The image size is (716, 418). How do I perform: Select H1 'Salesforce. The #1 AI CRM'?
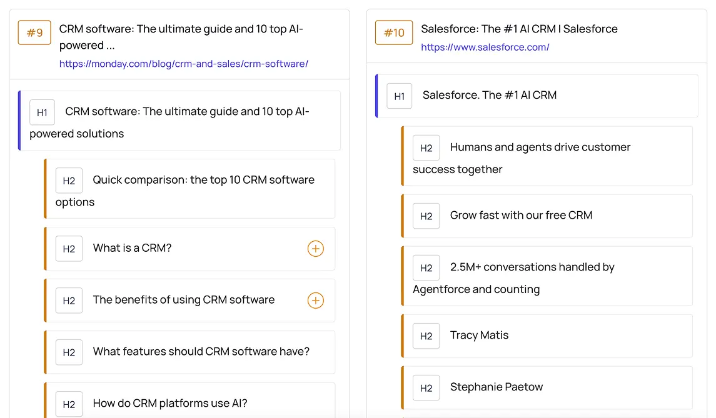point(537,96)
